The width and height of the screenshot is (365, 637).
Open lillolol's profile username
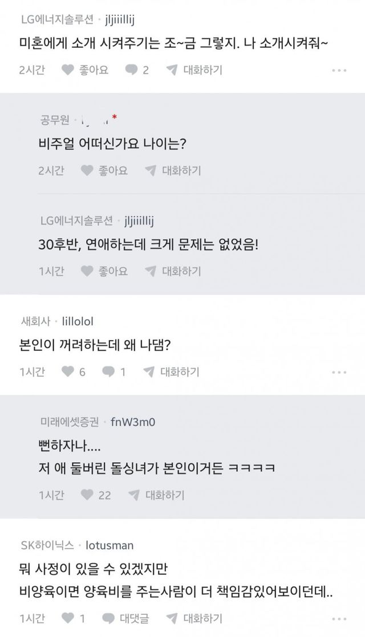78,321
